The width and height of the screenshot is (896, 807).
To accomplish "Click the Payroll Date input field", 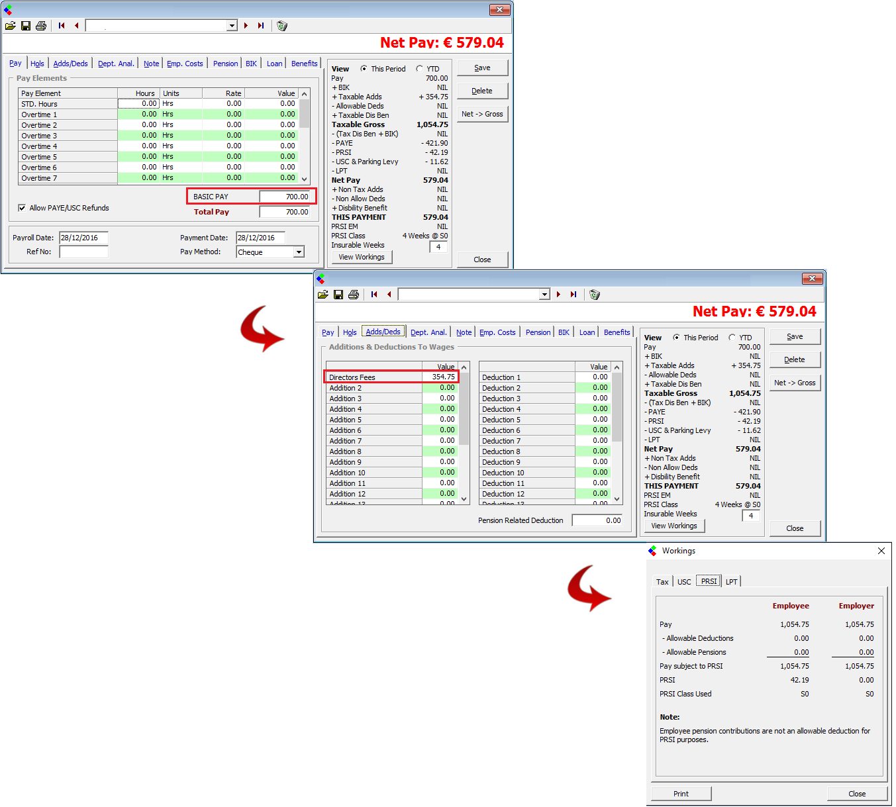I will [x=83, y=238].
